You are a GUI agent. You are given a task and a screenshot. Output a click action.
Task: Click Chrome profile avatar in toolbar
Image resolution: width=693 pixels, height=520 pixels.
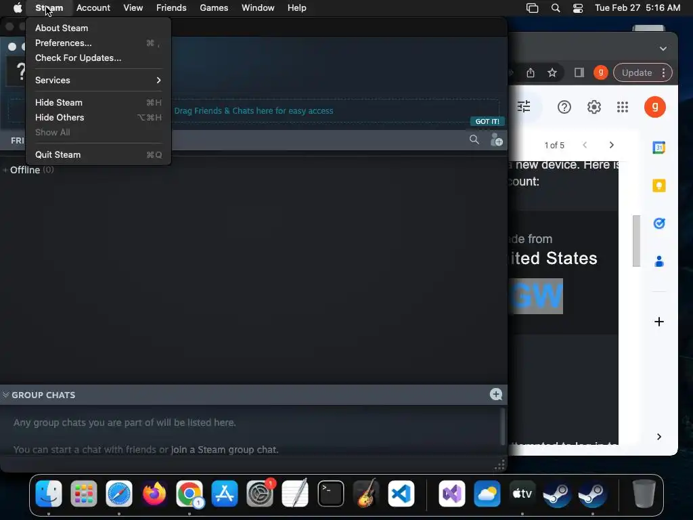[x=601, y=72]
